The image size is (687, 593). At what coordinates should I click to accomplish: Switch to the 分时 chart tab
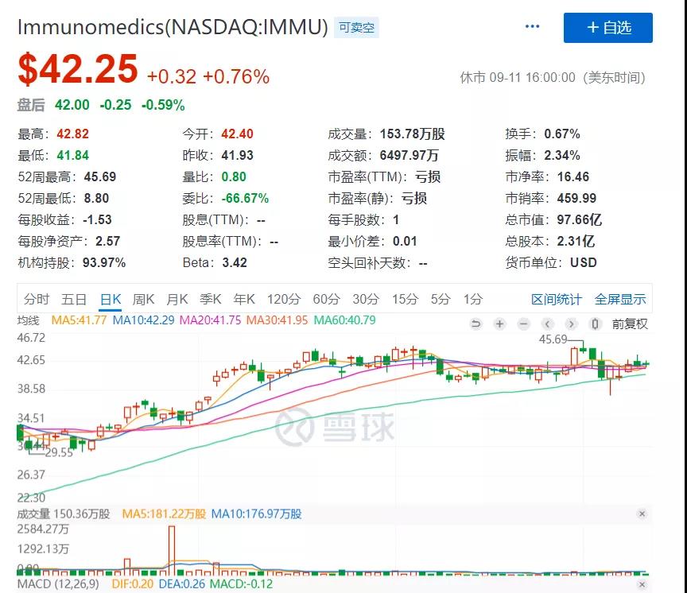pyautogui.click(x=37, y=299)
